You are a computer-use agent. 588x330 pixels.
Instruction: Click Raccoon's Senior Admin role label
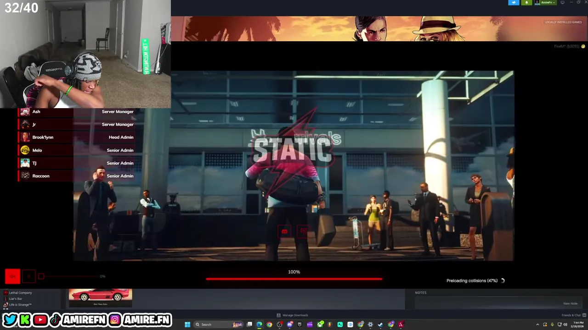pyautogui.click(x=120, y=176)
